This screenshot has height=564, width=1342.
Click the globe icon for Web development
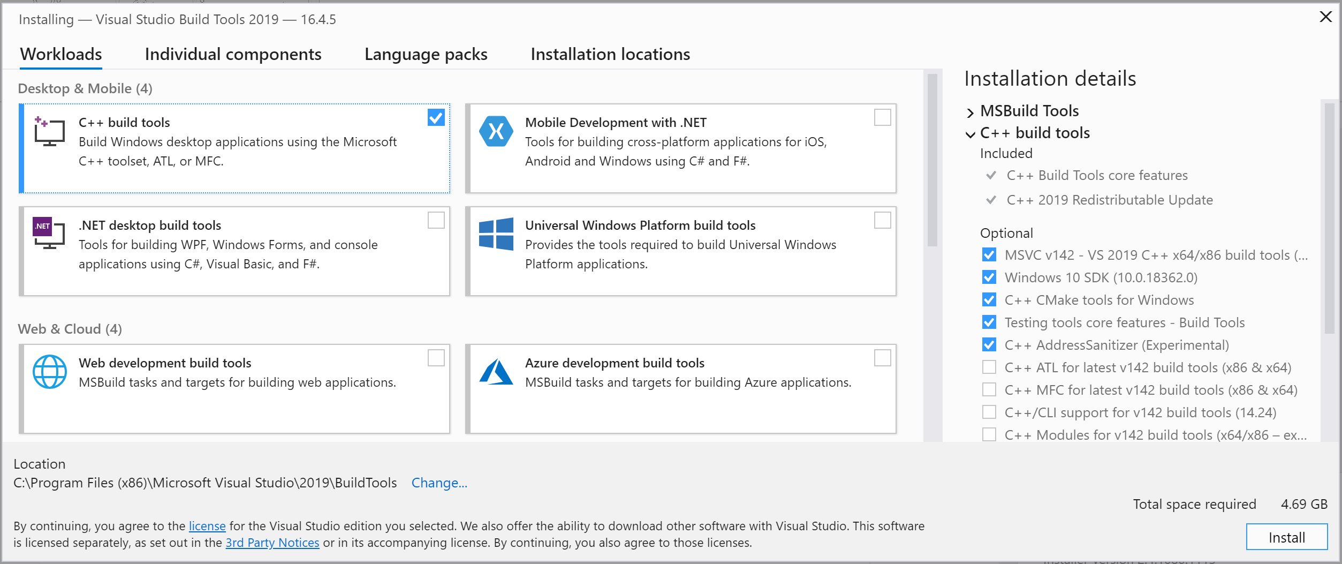(x=50, y=371)
